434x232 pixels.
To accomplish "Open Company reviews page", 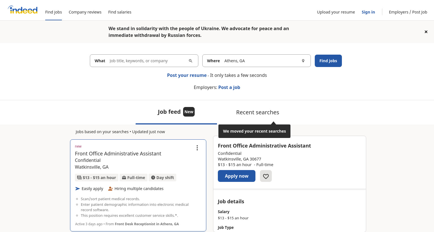I will point(85,12).
